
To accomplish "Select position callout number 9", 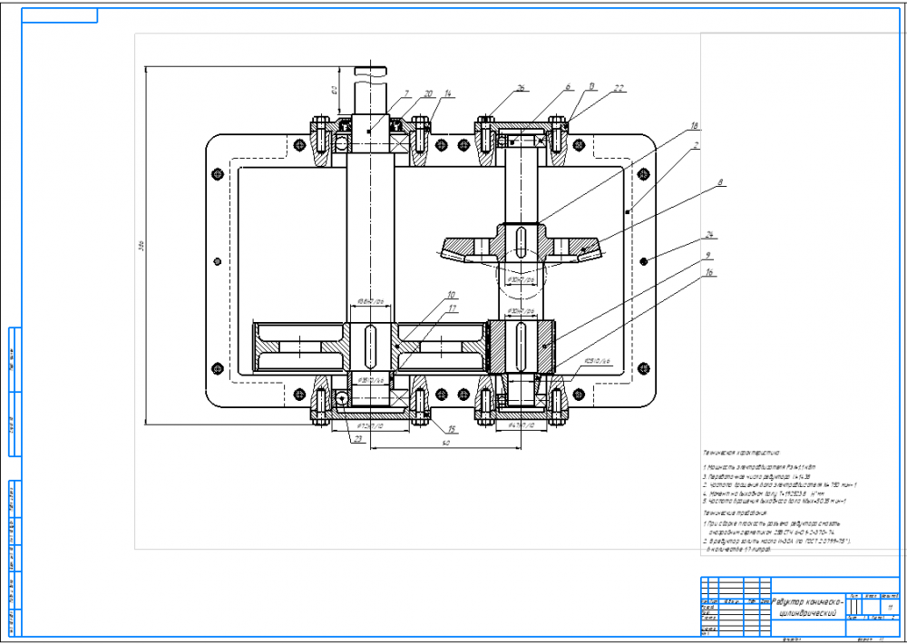I will click(x=707, y=255).
